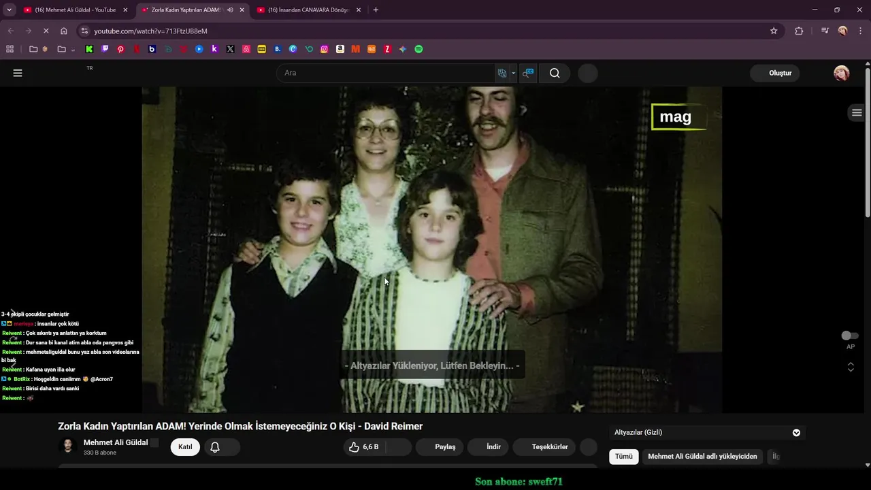871x490 pixels.
Task: Open the Twitch bookmark
Action: pos(105,49)
